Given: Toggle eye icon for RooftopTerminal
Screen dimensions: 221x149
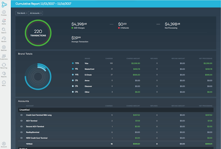Looking at the screenshot, I should pyautogui.click(x=21, y=132).
